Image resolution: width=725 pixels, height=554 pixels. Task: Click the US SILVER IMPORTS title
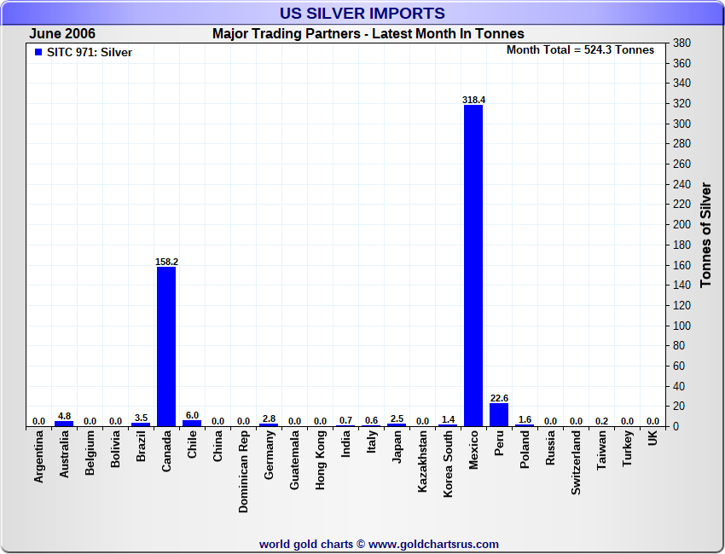pyautogui.click(x=362, y=13)
